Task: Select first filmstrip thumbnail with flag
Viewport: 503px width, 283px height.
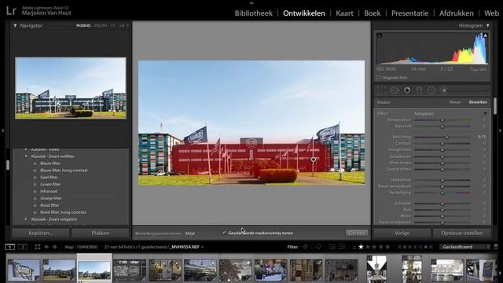Action: click(24, 270)
